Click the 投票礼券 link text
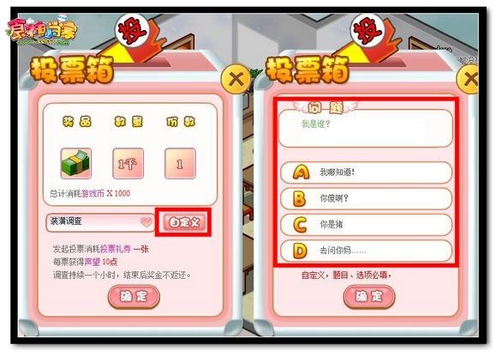Screen dimensions: 497x357 (x=116, y=249)
